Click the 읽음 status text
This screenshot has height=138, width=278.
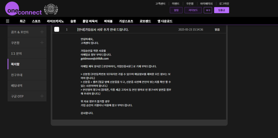(x=217, y=30)
